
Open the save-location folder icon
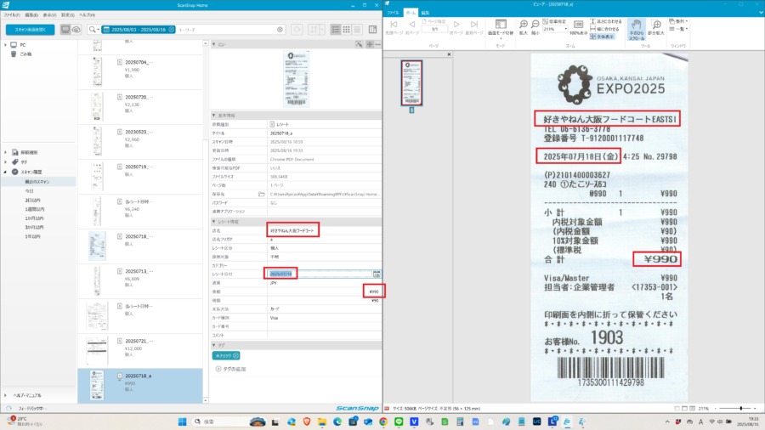pyautogui.click(x=262, y=194)
